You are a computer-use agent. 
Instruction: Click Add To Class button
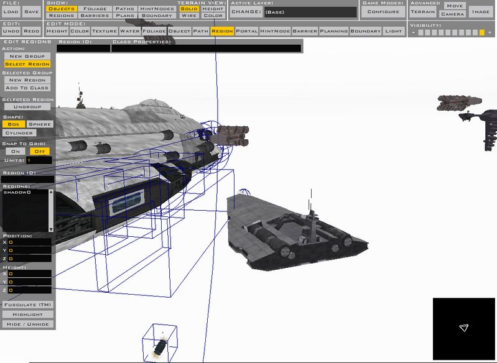[x=27, y=88]
